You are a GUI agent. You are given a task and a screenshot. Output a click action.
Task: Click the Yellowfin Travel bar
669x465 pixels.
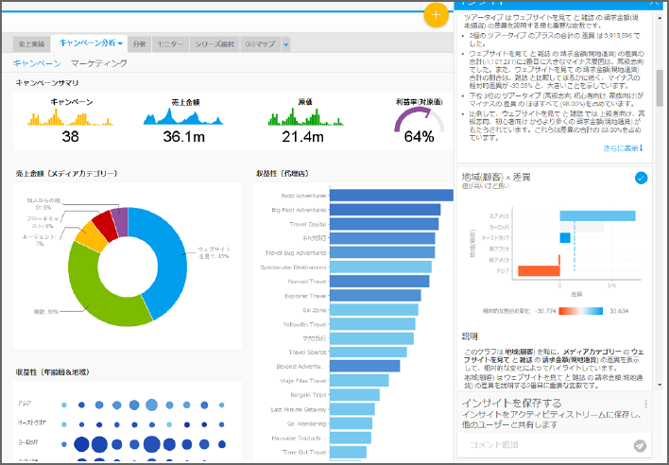click(372, 324)
